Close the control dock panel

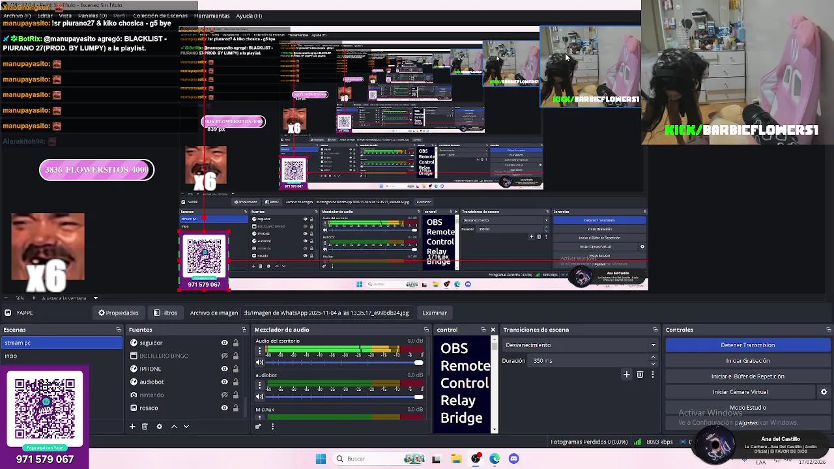(493, 330)
